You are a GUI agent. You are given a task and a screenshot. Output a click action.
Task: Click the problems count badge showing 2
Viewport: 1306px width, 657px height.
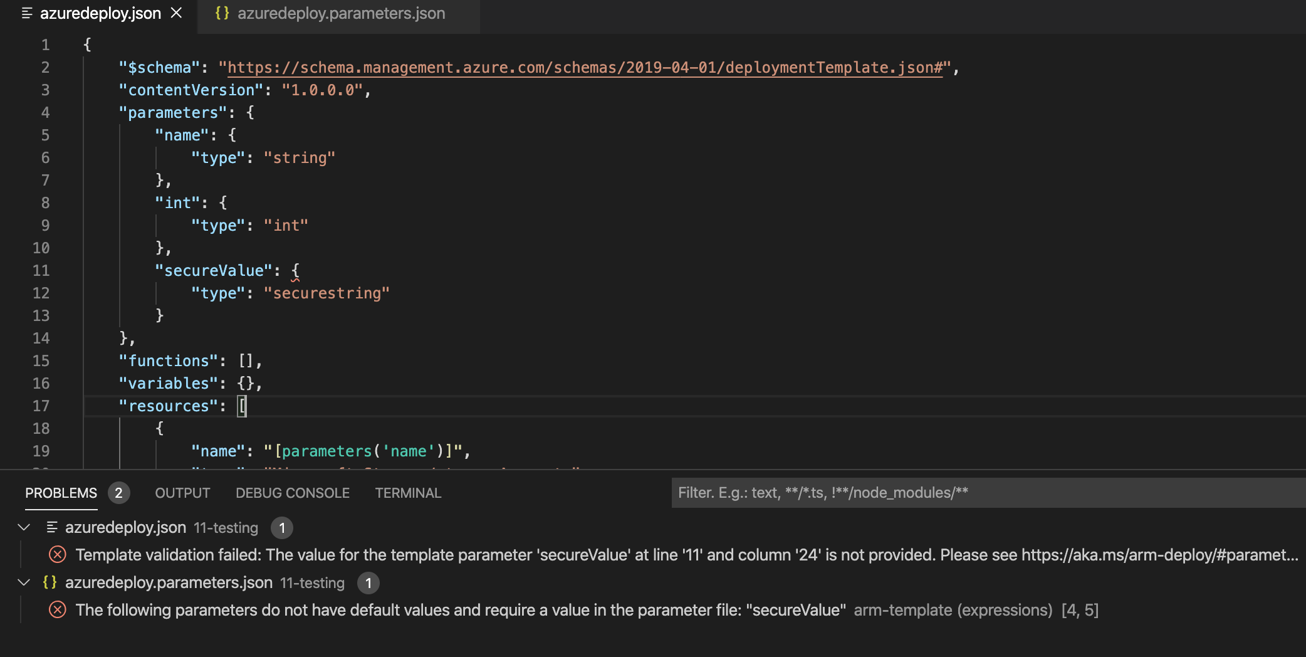click(118, 493)
